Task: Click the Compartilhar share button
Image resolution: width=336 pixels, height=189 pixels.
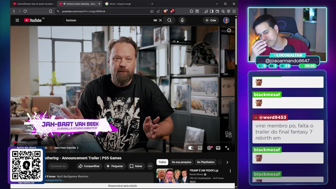Action: [89, 166]
